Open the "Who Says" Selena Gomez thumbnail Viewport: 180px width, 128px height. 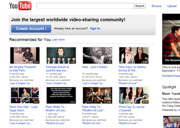pos(133,55)
